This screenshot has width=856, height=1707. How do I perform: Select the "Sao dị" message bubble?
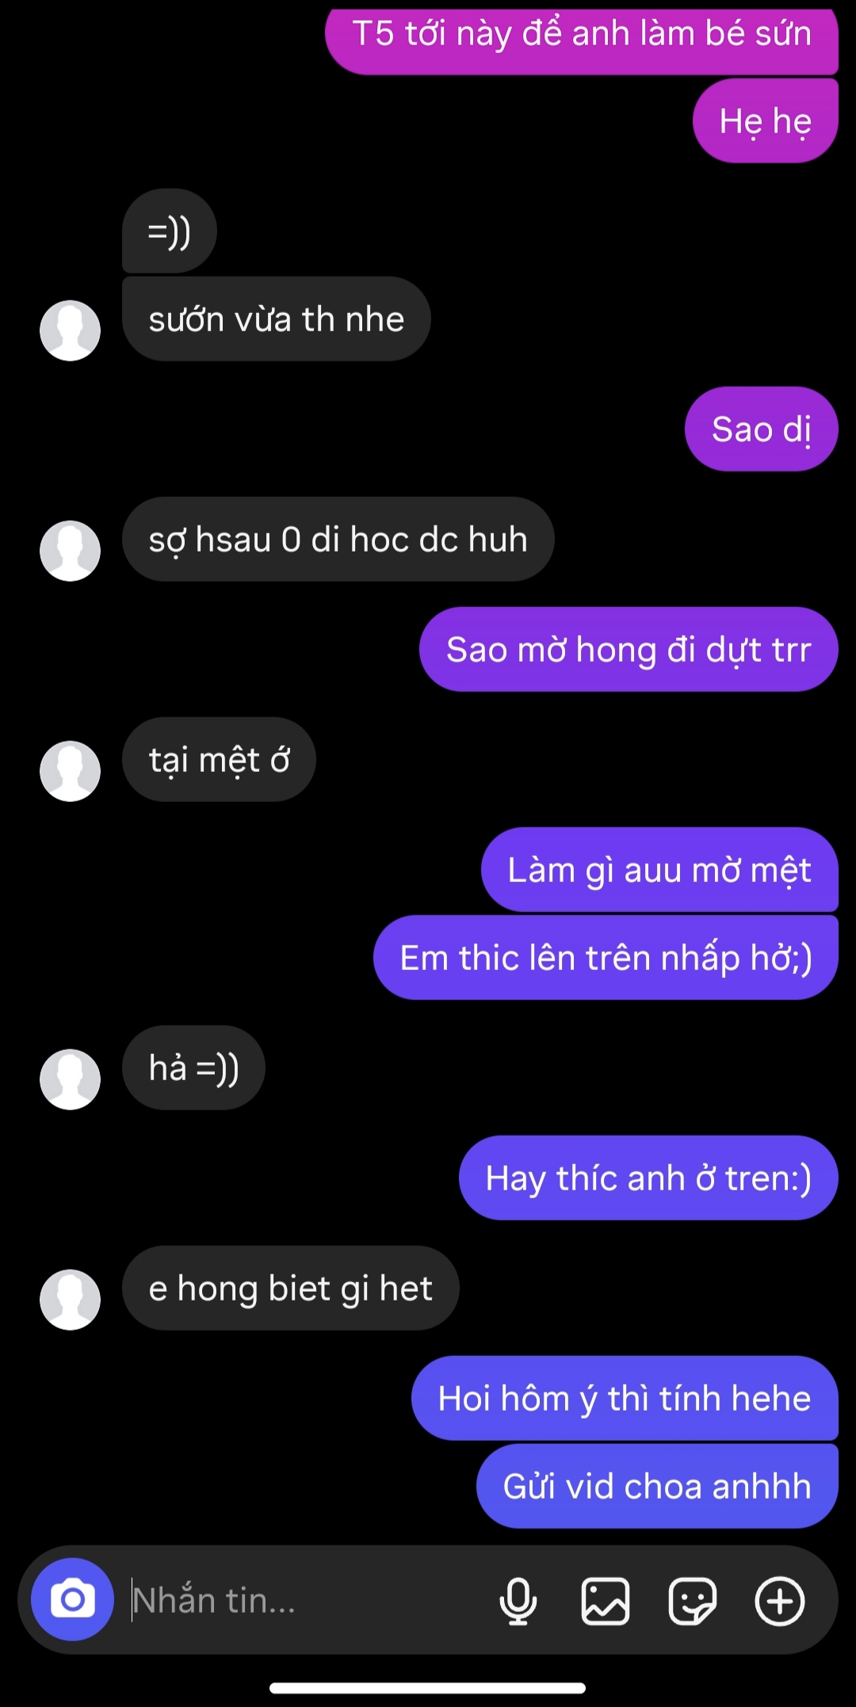point(761,429)
